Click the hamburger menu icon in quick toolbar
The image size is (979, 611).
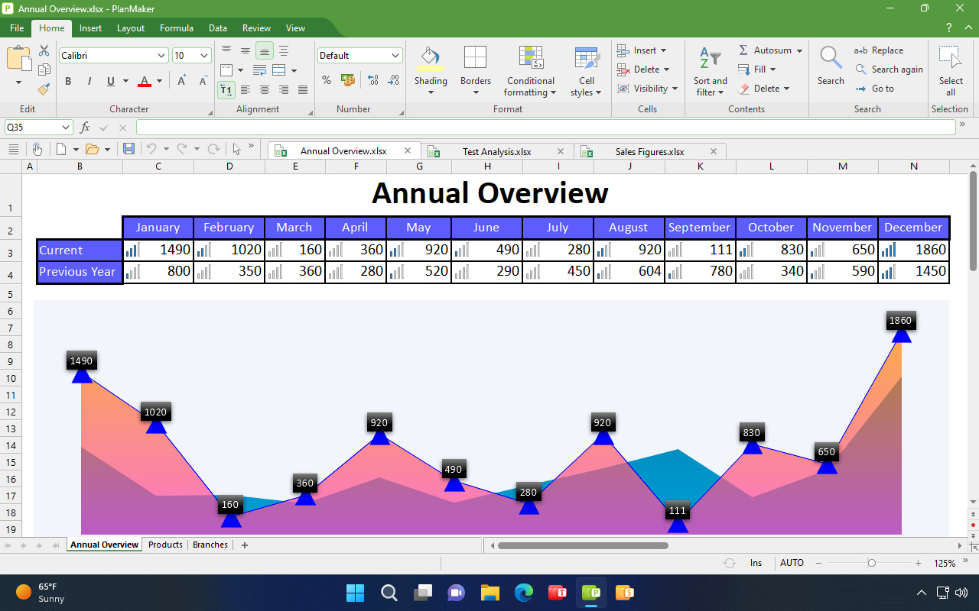13,149
